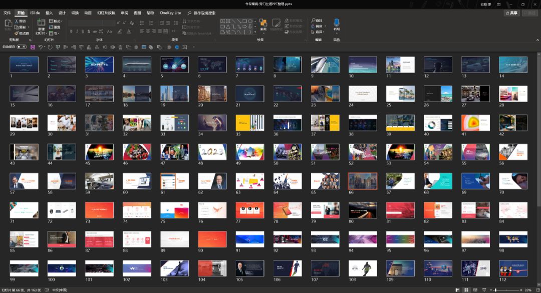The image size is (541, 293).
Task: Toggle the AutoSave (自动保存) switch
Action: [21, 46]
